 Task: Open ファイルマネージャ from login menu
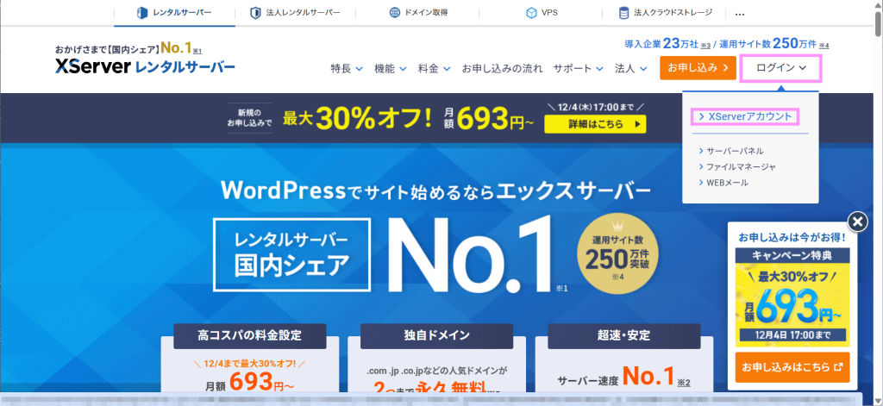pyautogui.click(x=741, y=166)
